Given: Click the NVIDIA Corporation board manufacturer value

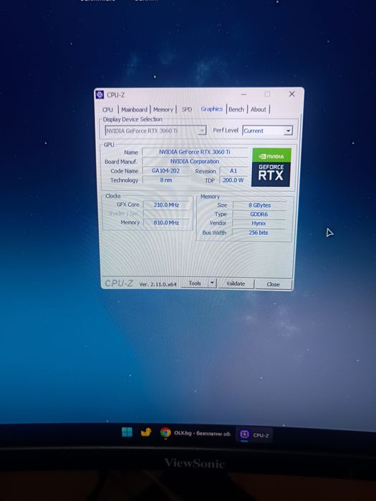Looking at the screenshot, I should tap(195, 162).
